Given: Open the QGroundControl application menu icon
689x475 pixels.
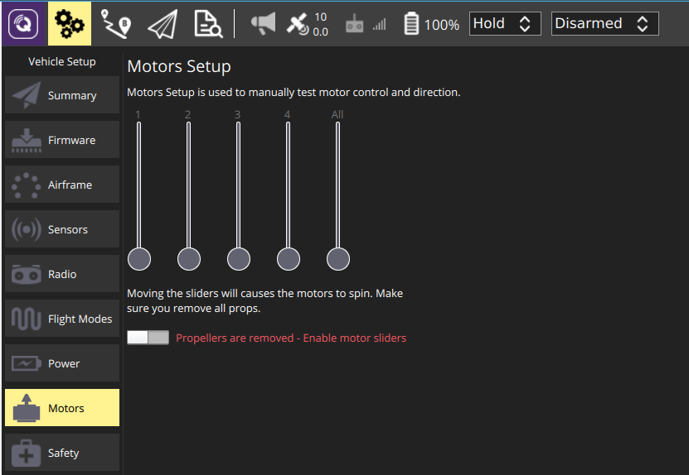Looking at the screenshot, I should tap(23, 24).
